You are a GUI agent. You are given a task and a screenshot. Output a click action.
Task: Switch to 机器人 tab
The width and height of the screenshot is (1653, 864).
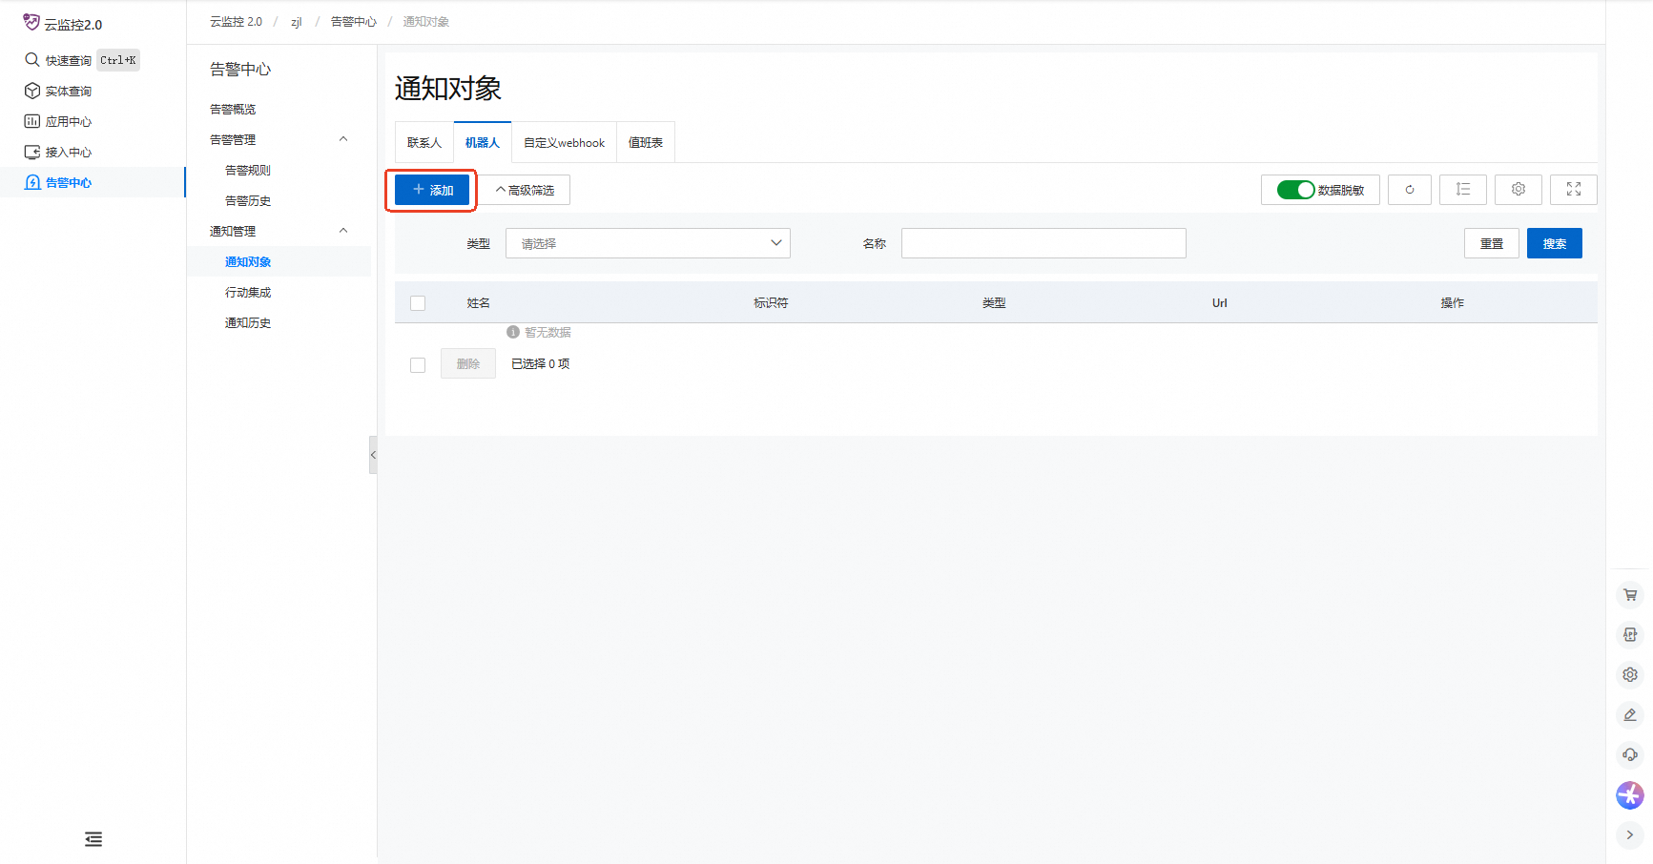tap(483, 142)
